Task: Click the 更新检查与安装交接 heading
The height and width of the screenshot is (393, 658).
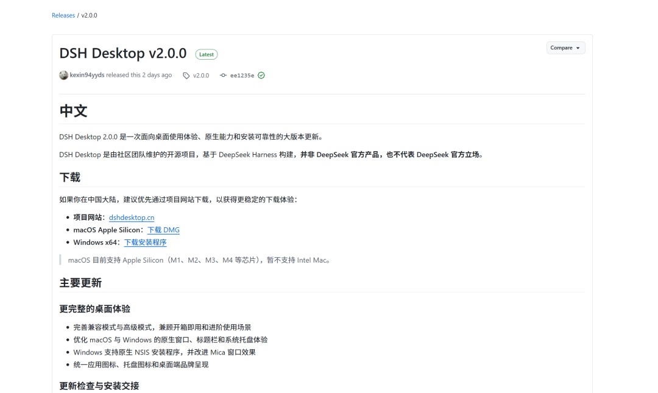Action: tap(99, 386)
